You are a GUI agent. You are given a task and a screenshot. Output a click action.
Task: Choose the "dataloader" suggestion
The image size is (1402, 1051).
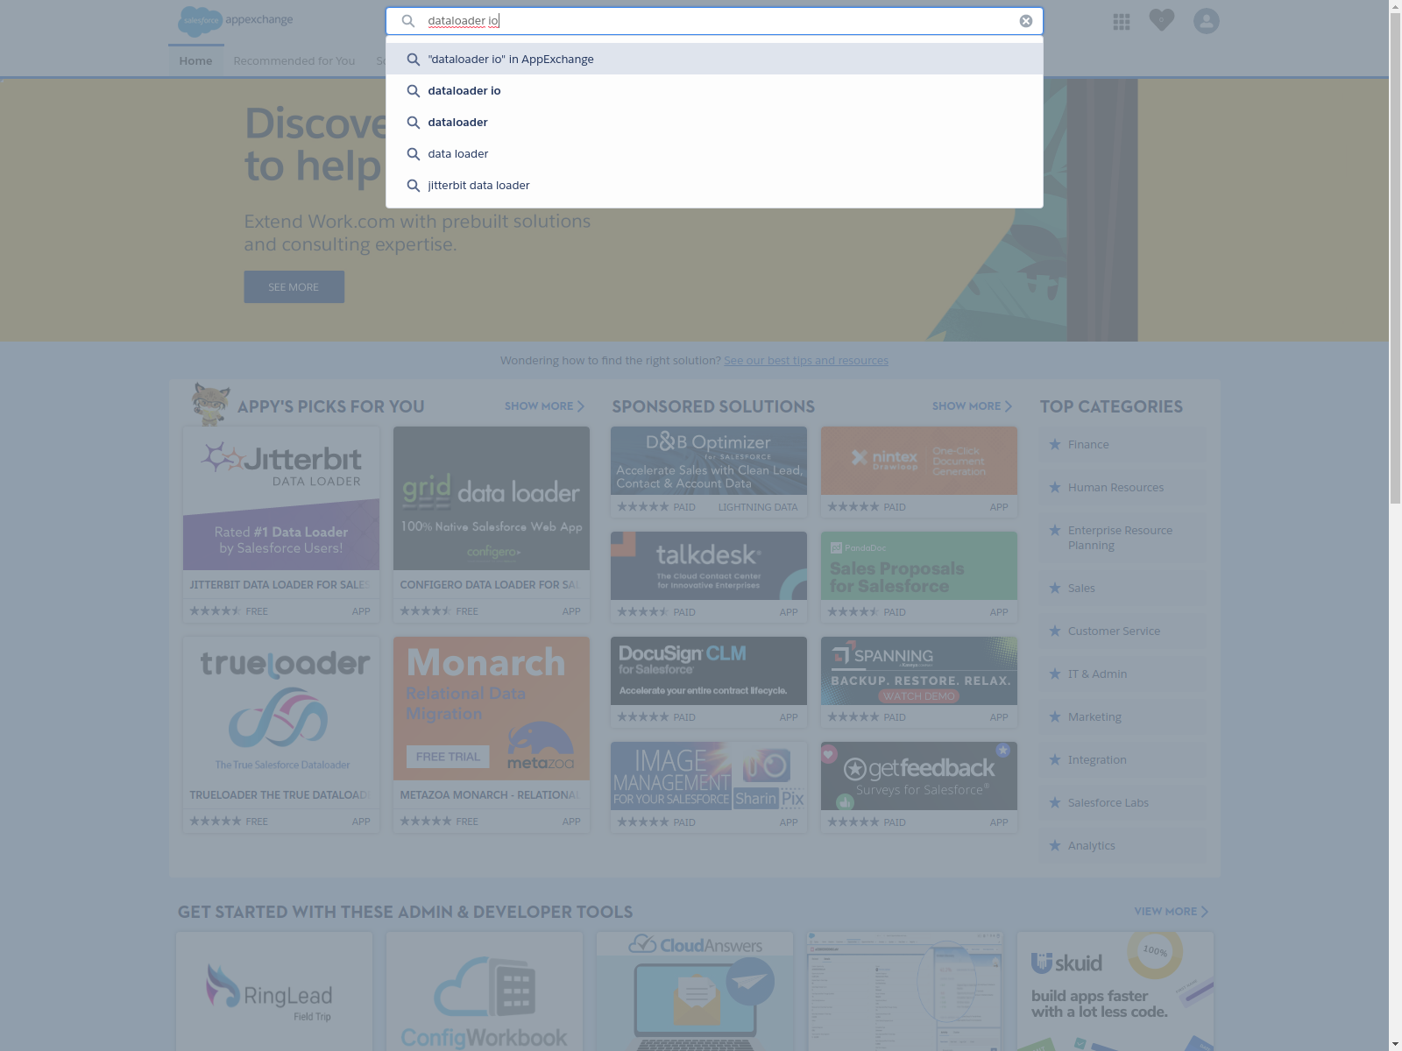click(714, 122)
